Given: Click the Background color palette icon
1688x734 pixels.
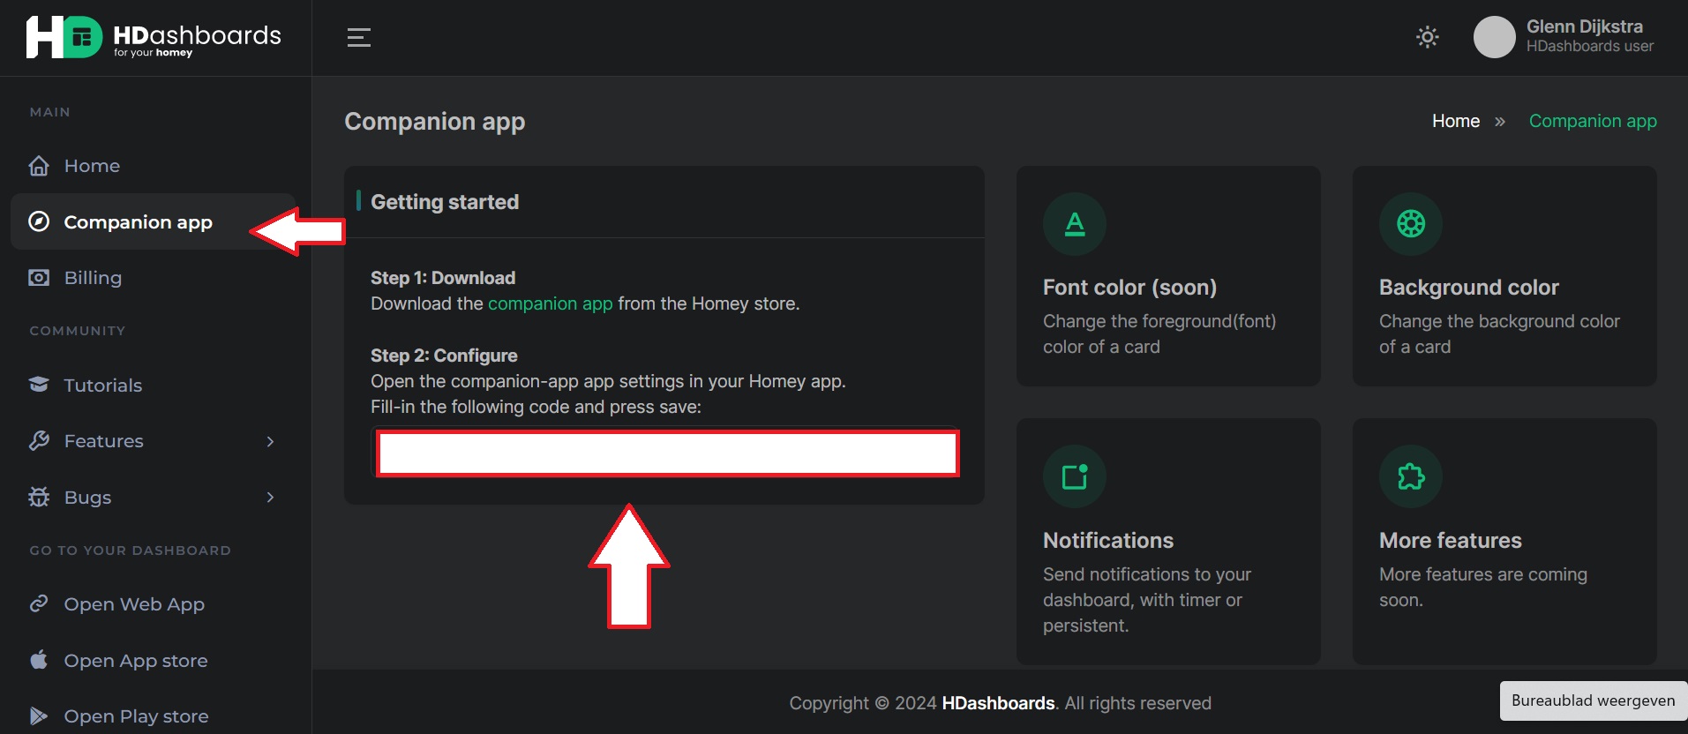Looking at the screenshot, I should pos(1410,224).
